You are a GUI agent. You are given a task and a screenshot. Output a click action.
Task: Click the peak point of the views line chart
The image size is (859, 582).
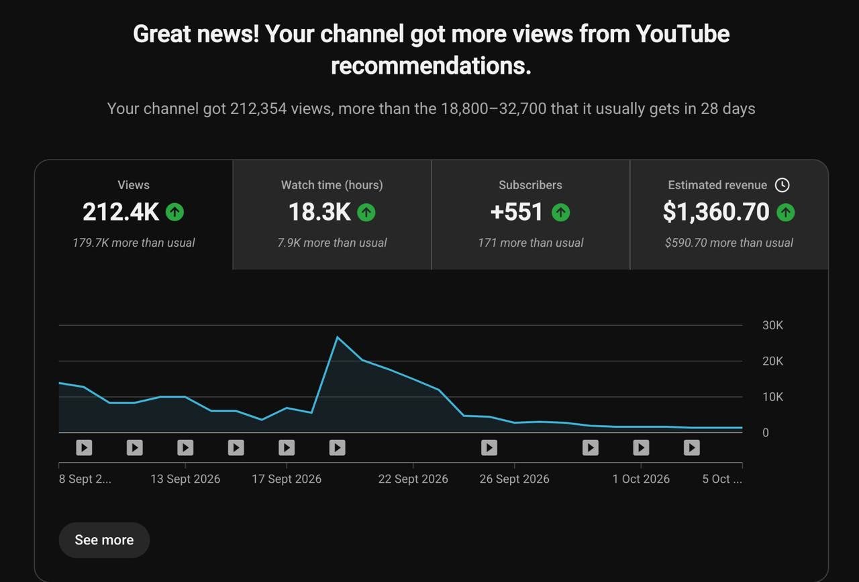click(337, 337)
